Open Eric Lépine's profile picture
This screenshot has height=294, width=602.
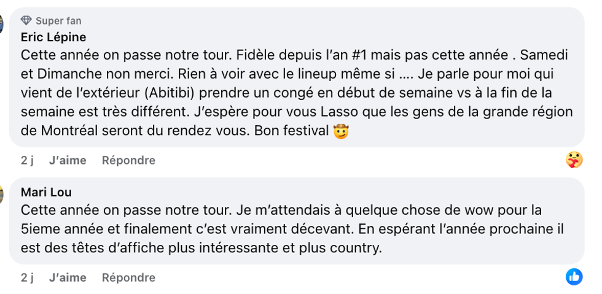click(2, 25)
